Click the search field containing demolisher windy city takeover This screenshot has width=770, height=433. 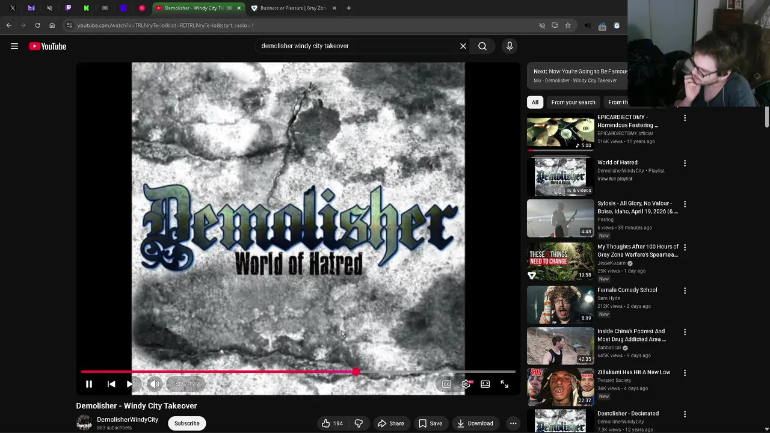[357, 46]
